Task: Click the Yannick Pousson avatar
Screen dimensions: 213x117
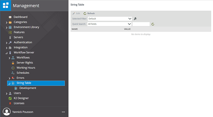Action: click(7, 112)
